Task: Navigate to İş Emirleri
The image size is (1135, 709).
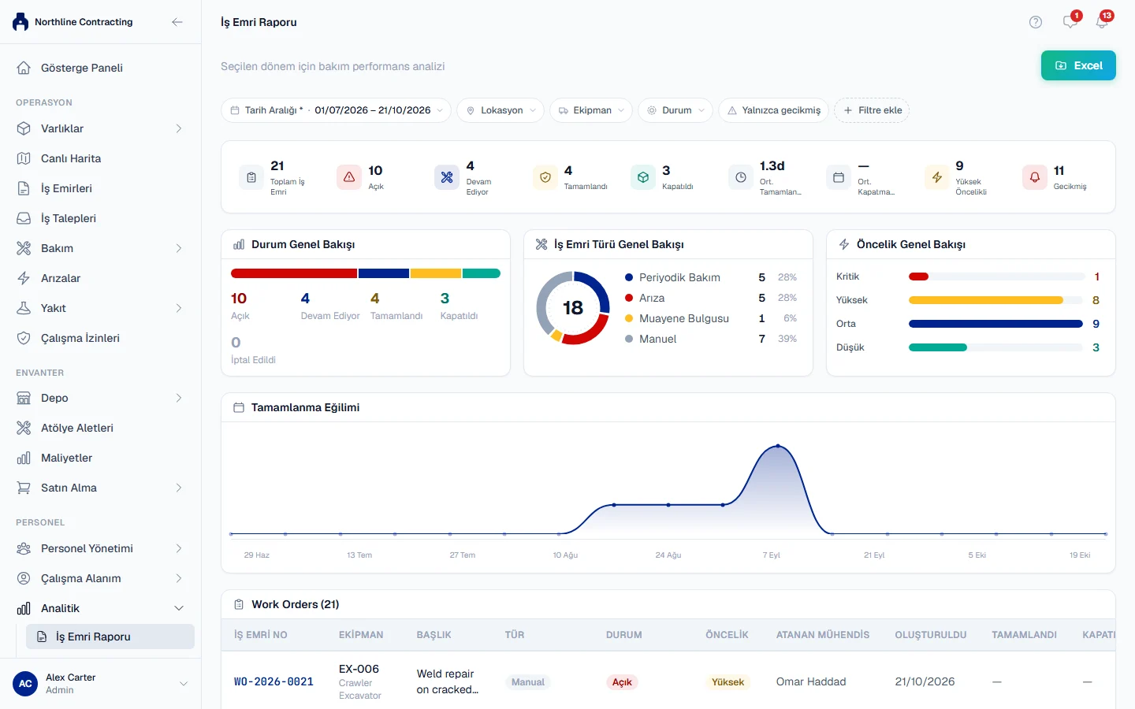Action: [101, 188]
